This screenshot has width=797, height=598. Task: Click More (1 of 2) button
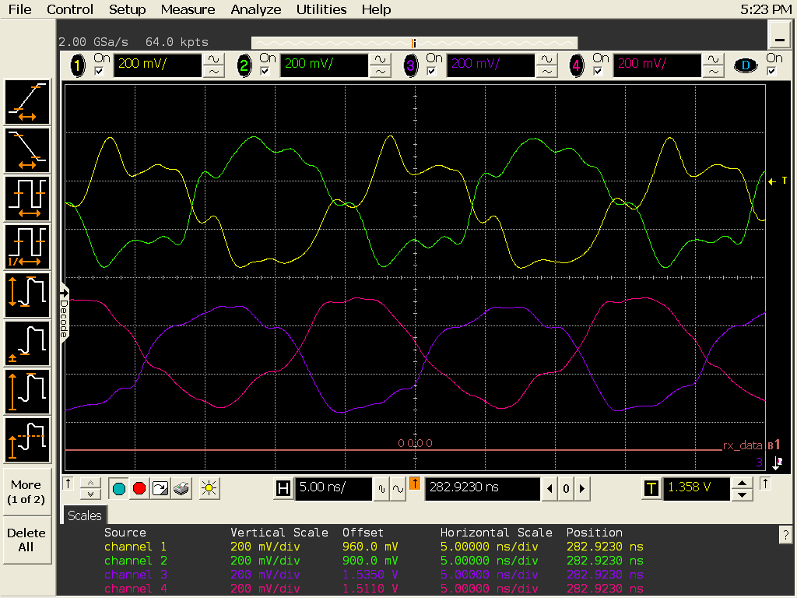click(26, 492)
